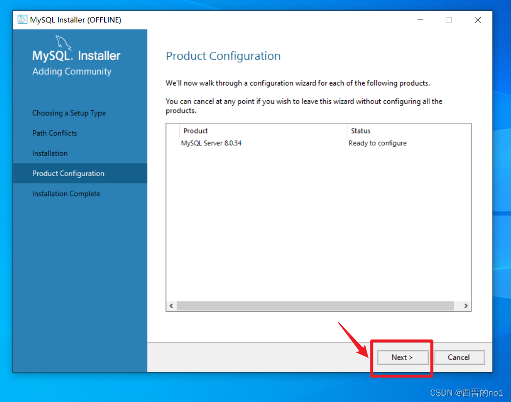Minimize the MySQL Installer window

pos(420,20)
